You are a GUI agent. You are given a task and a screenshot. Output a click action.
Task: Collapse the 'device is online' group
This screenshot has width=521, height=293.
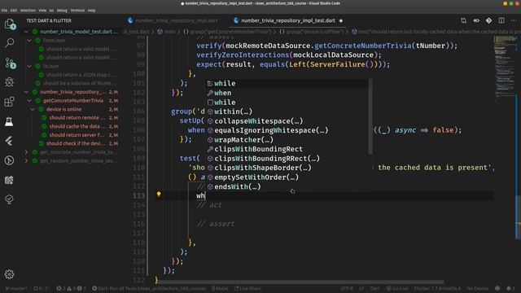pos(33,109)
